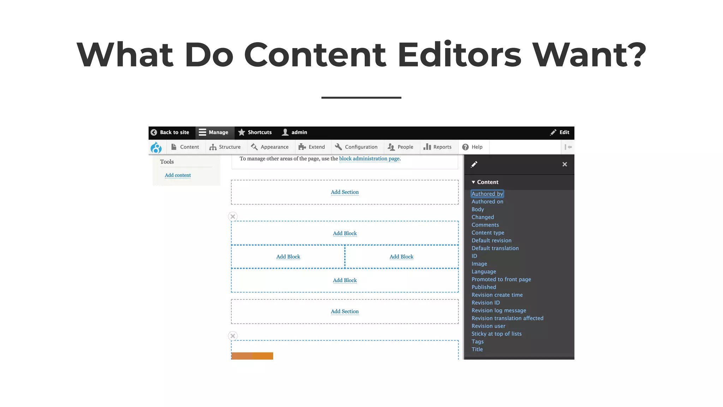This screenshot has height=407, width=723.
Task: Select the Authored by field
Action: (x=487, y=194)
